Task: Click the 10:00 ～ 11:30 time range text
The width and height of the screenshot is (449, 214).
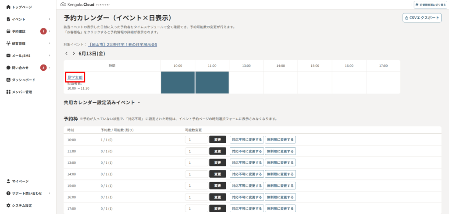Action: [x=78, y=89]
